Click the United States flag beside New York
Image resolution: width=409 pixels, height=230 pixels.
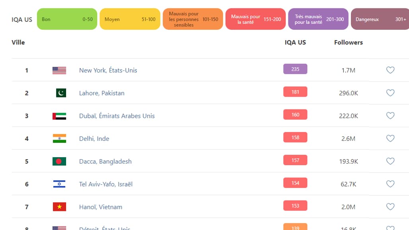click(x=59, y=70)
